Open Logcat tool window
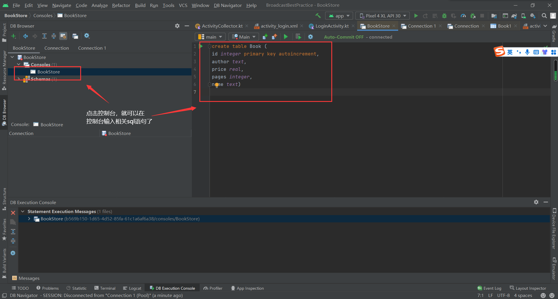The image size is (558, 299). pos(132,288)
